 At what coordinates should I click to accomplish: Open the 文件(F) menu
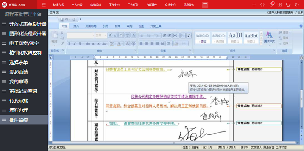pyautogui.click(x=55, y=12)
